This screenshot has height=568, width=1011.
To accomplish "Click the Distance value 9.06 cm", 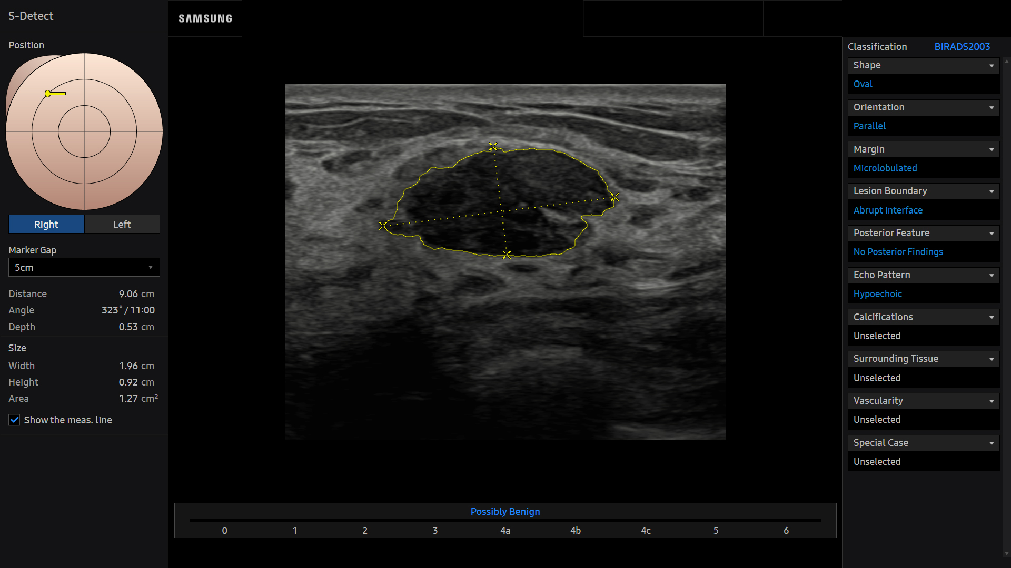I will [136, 294].
